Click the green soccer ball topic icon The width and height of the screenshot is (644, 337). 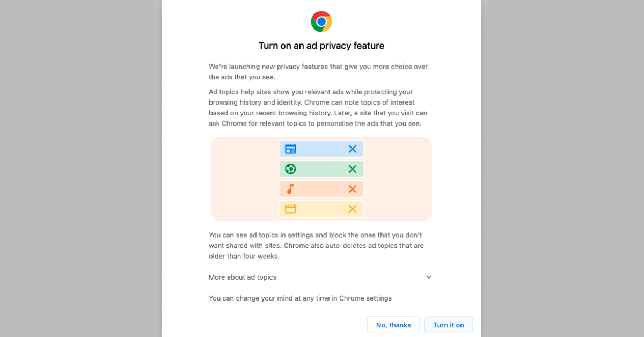tap(290, 169)
